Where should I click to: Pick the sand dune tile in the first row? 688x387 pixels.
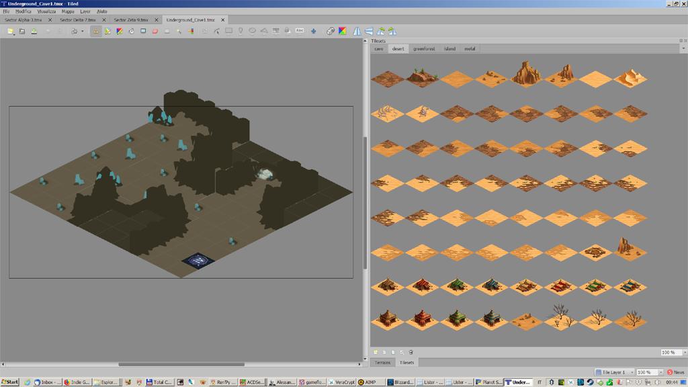coord(630,78)
